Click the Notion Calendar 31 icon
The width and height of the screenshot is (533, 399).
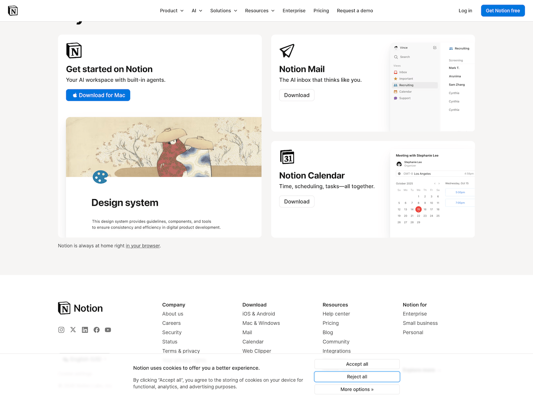(x=287, y=157)
